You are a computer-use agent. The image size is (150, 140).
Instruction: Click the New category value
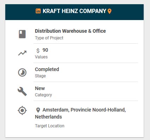(x=40, y=88)
